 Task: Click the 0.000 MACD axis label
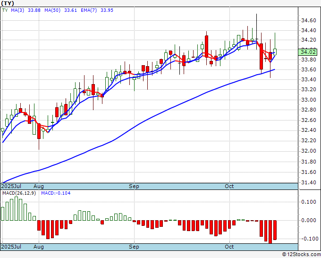(309, 220)
